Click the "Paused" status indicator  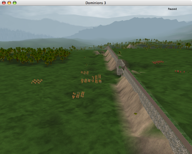click(x=172, y=9)
